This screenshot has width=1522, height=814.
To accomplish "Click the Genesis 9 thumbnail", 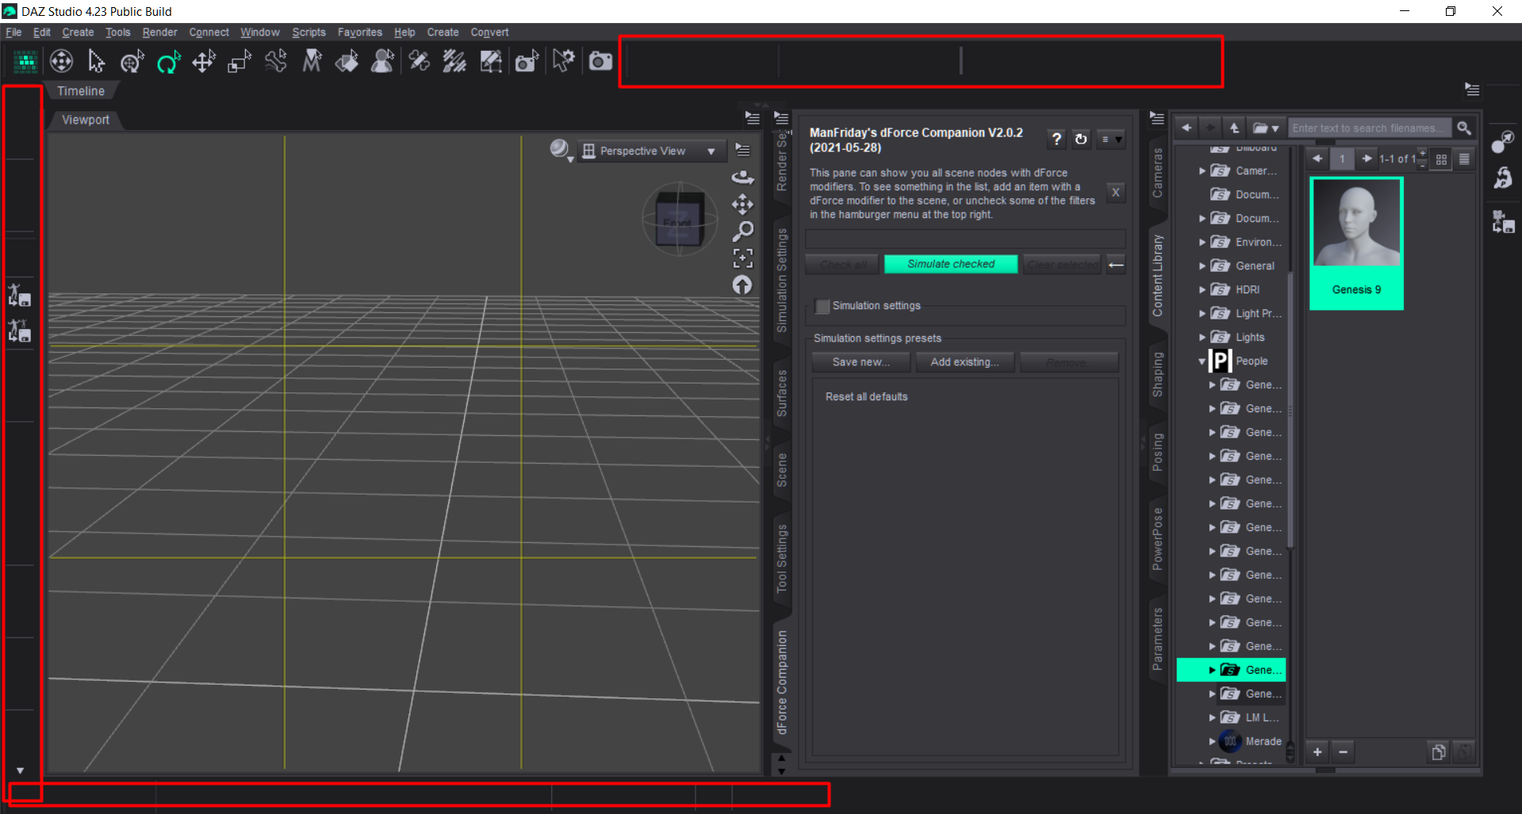I will (x=1356, y=244).
